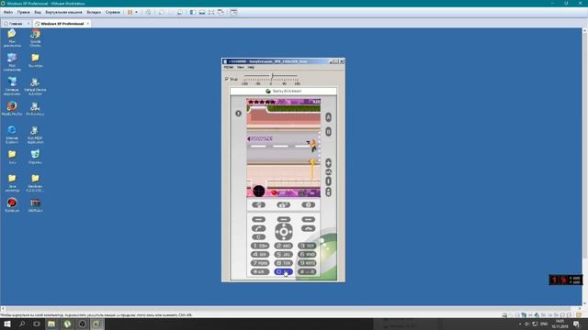
Task: Click the end call key on phone
Action: pyautogui.click(x=309, y=228)
